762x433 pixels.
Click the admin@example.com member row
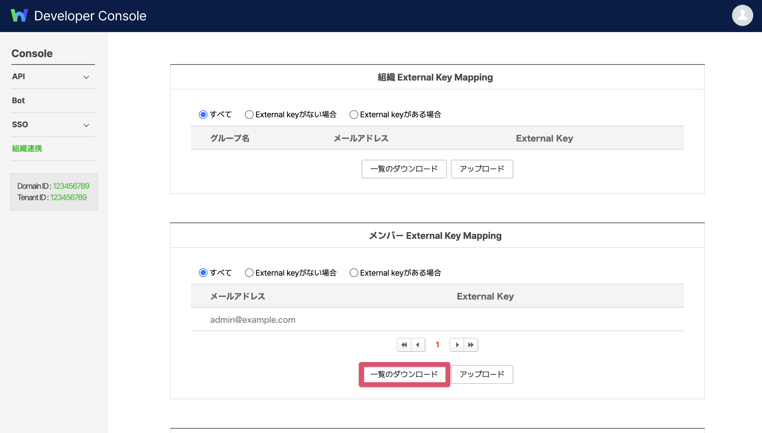(x=437, y=319)
